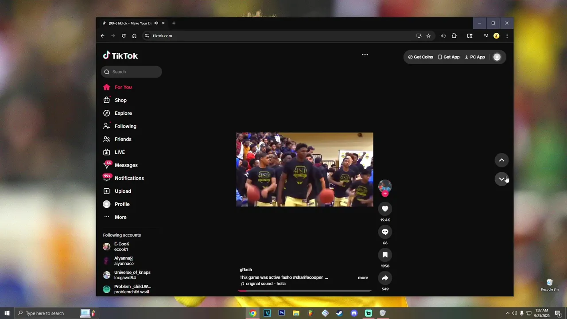Open the Windows Start menu
This screenshot has height=319, width=567.
(x=7, y=313)
